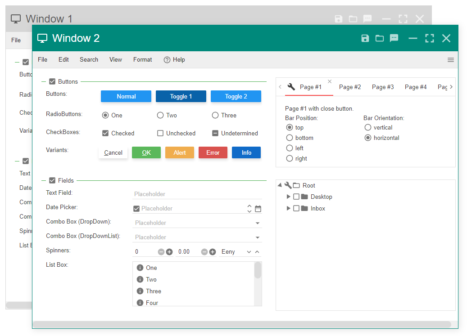Open the File menu in Window 2
The image size is (467, 336).
pyautogui.click(x=43, y=59)
